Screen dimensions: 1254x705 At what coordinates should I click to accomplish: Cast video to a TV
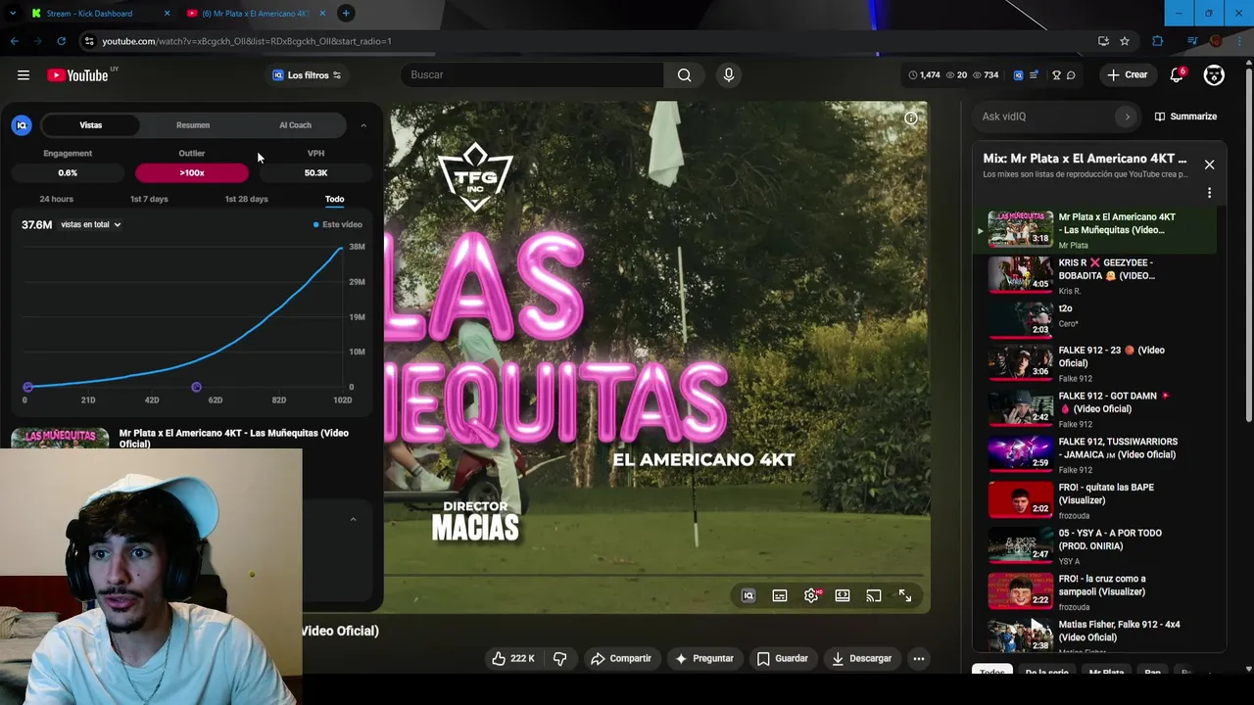point(874,595)
